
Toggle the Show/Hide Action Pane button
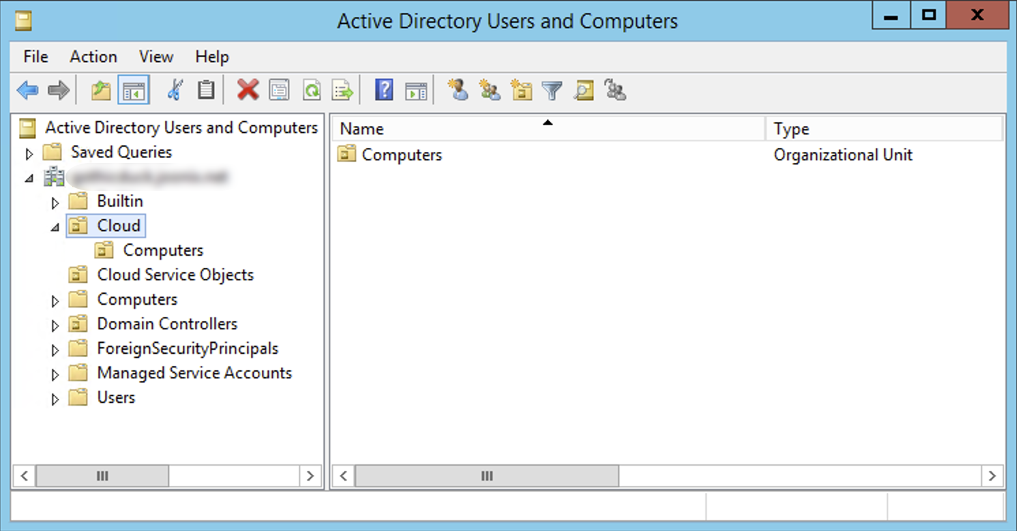click(416, 90)
